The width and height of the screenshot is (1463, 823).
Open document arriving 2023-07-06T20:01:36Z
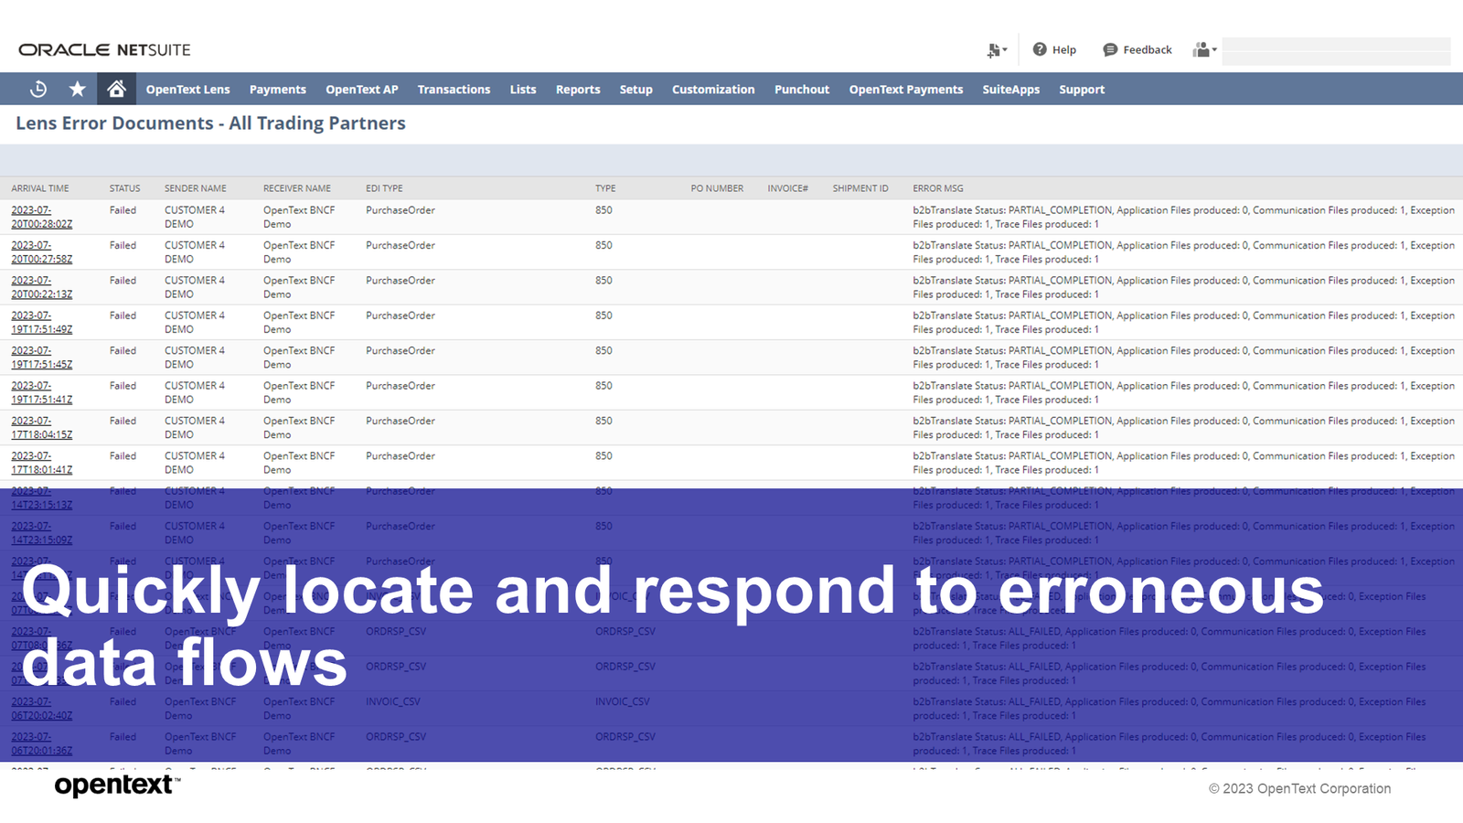click(41, 743)
